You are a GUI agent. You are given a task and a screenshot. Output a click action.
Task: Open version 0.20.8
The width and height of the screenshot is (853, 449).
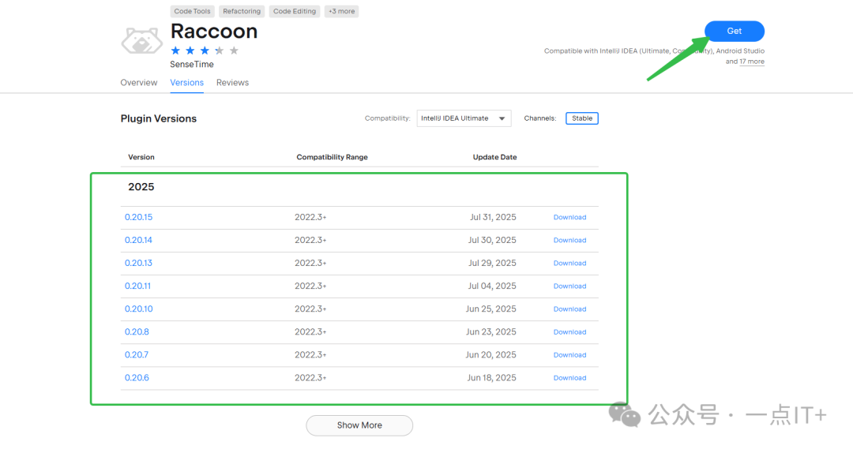137,331
